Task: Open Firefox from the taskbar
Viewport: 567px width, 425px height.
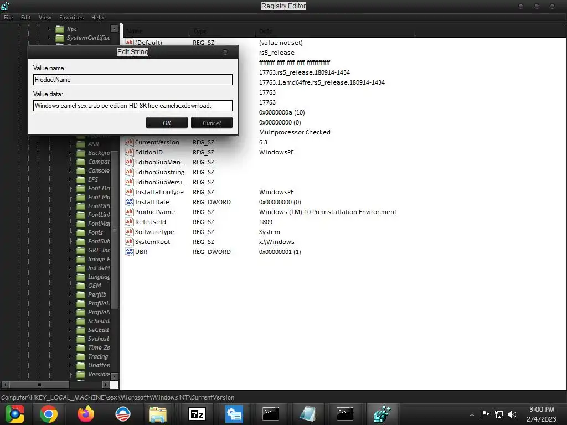Action: (86, 414)
